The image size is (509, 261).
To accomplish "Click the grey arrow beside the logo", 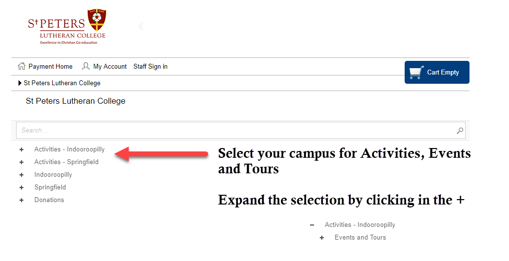I will pos(140,26).
